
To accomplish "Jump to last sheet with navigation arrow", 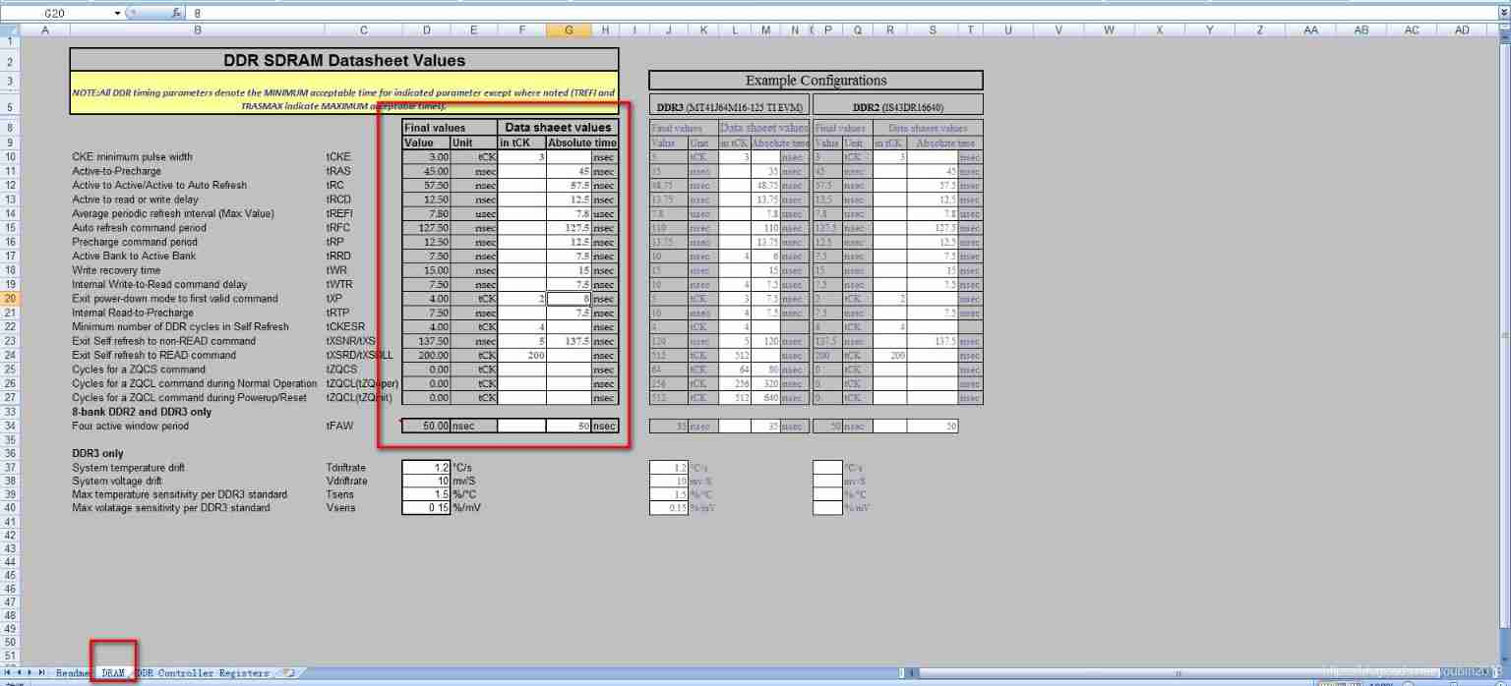I will tap(42, 672).
